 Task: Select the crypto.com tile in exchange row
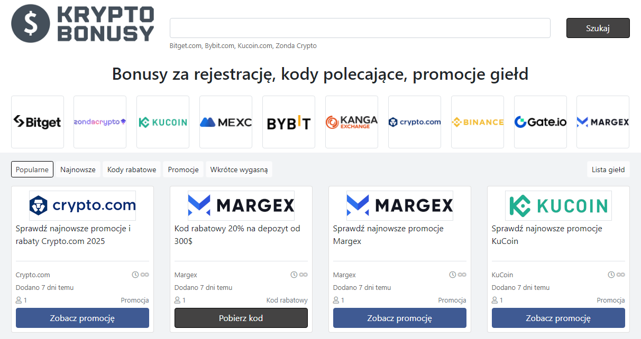[415, 122]
